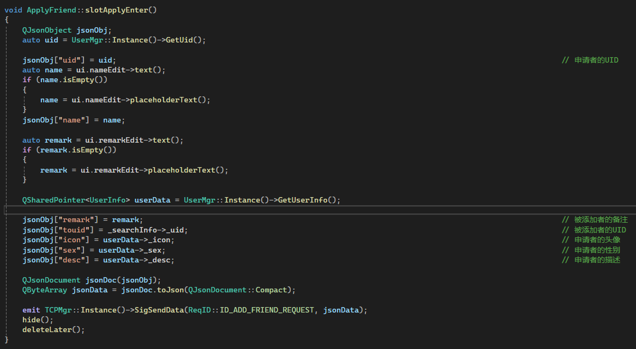Click ID_ADD_FRIEND_REQUEST enum value

tap(267, 310)
